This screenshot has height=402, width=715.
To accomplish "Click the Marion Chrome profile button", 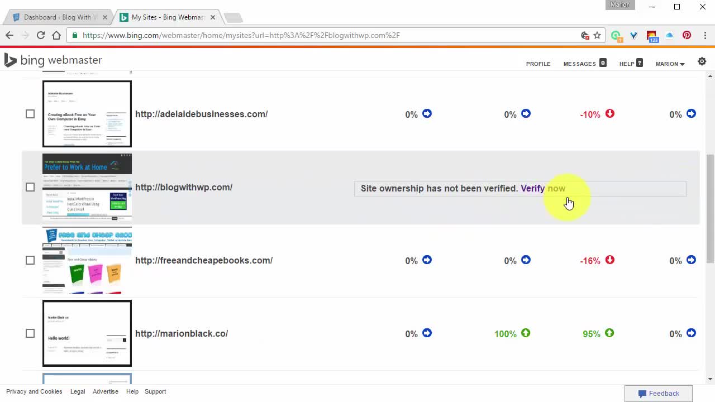I will [x=620, y=5].
